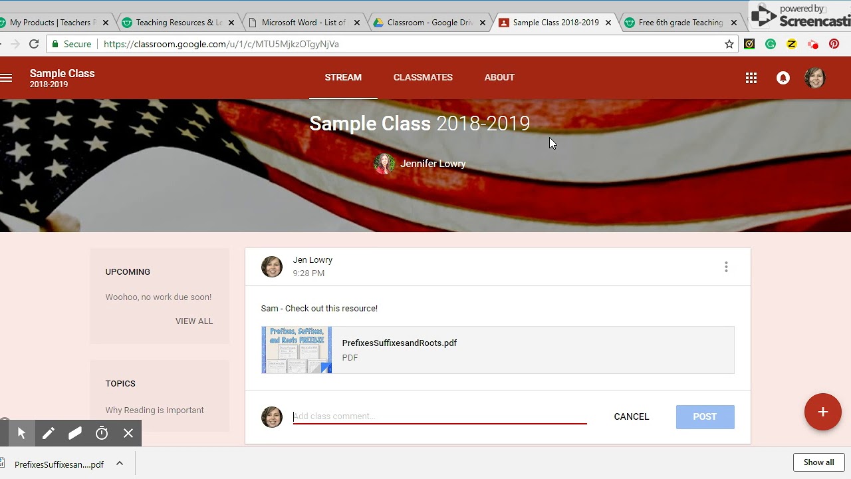
Task: Switch to the Stream tab
Action: click(343, 78)
